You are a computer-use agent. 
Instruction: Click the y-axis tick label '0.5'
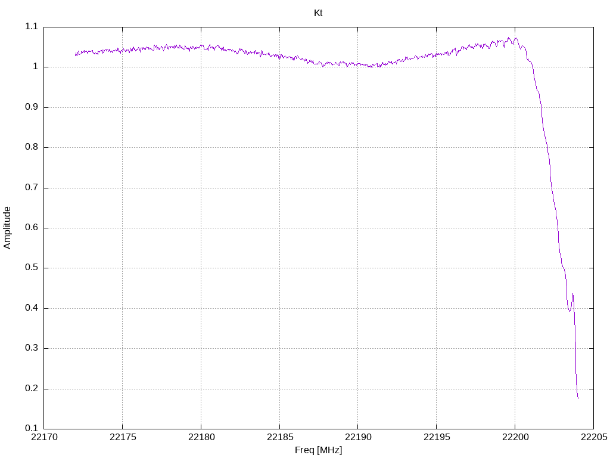pyautogui.click(x=32, y=268)
